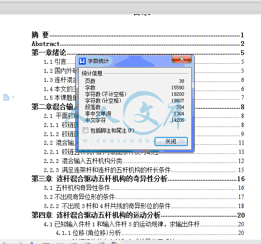Select the 页数 value 38
The image size is (261, 244).
pyautogui.click(x=182, y=81)
